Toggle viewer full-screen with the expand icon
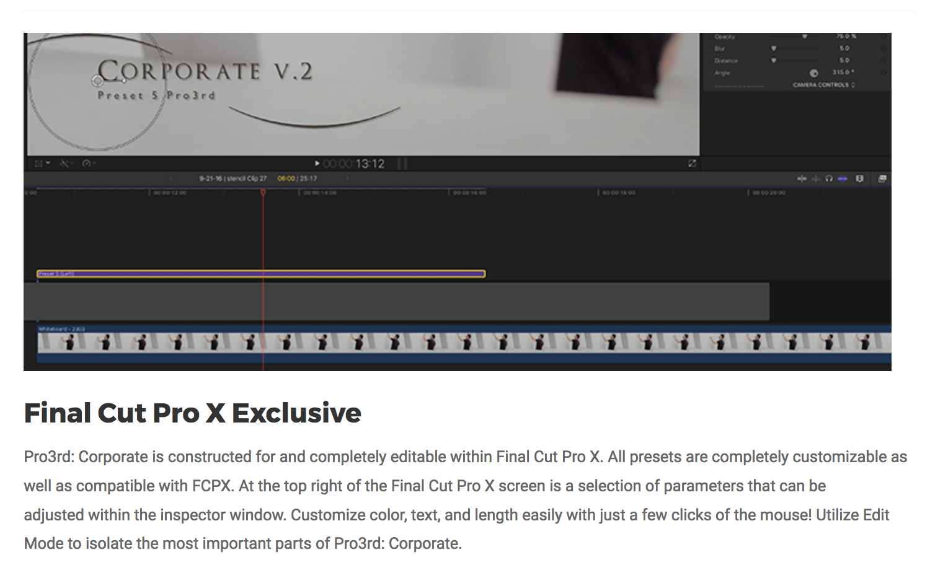The width and height of the screenshot is (930, 565). click(x=692, y=164)
